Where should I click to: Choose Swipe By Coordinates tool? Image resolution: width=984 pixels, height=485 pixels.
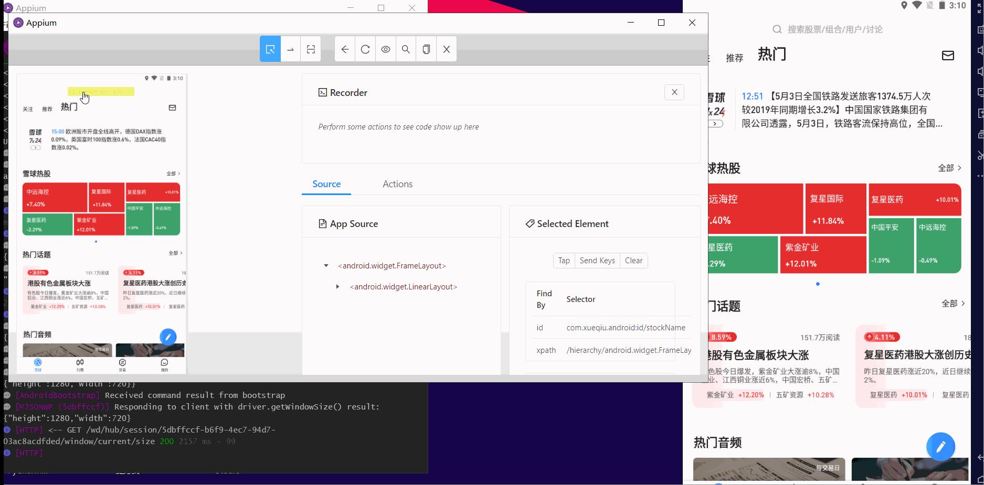pyautogui.click(x=291, y=49)
